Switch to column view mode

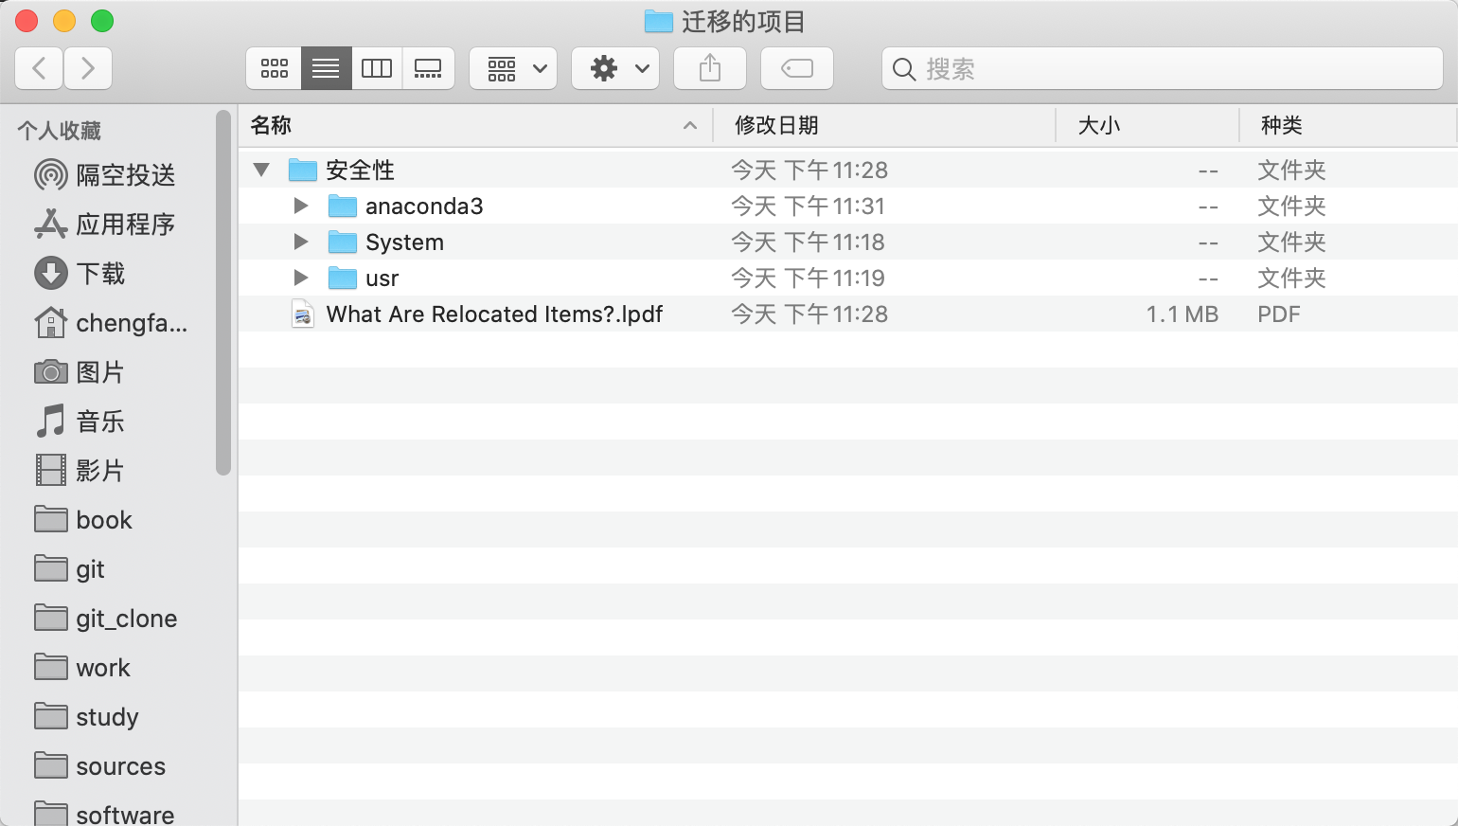tap(377, 68)
